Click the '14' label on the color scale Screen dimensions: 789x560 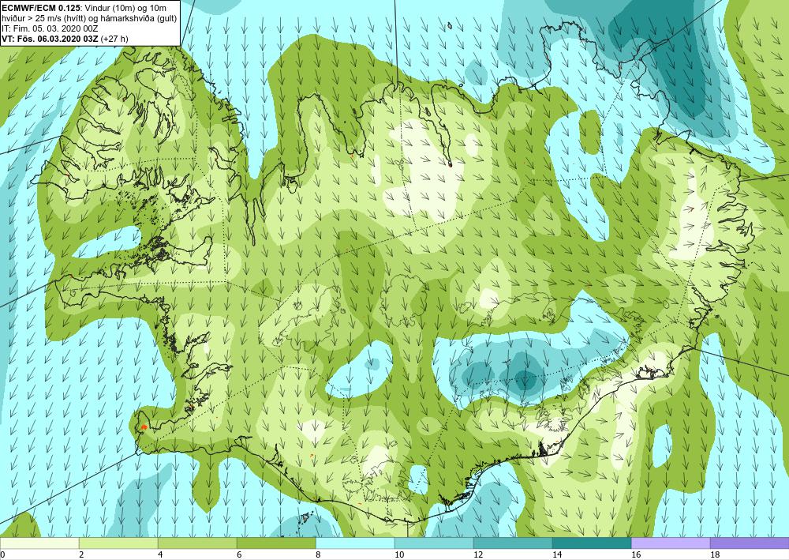coord(557,554)
